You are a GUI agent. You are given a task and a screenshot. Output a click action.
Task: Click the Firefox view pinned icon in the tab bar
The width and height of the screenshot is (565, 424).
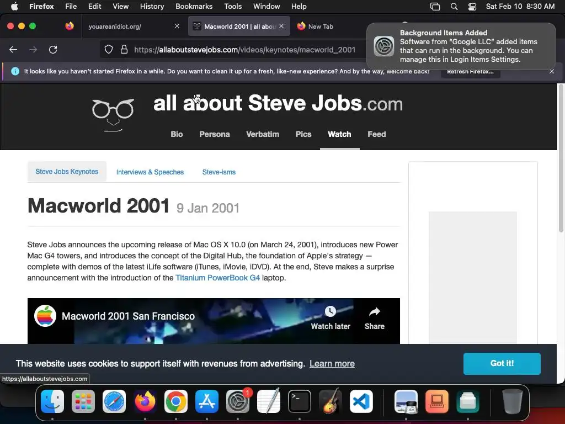[x=70, y=26]
